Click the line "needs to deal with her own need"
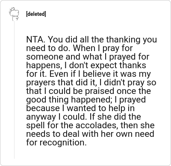Viewport: 171px width, 166px height. [x=90, y=134]
